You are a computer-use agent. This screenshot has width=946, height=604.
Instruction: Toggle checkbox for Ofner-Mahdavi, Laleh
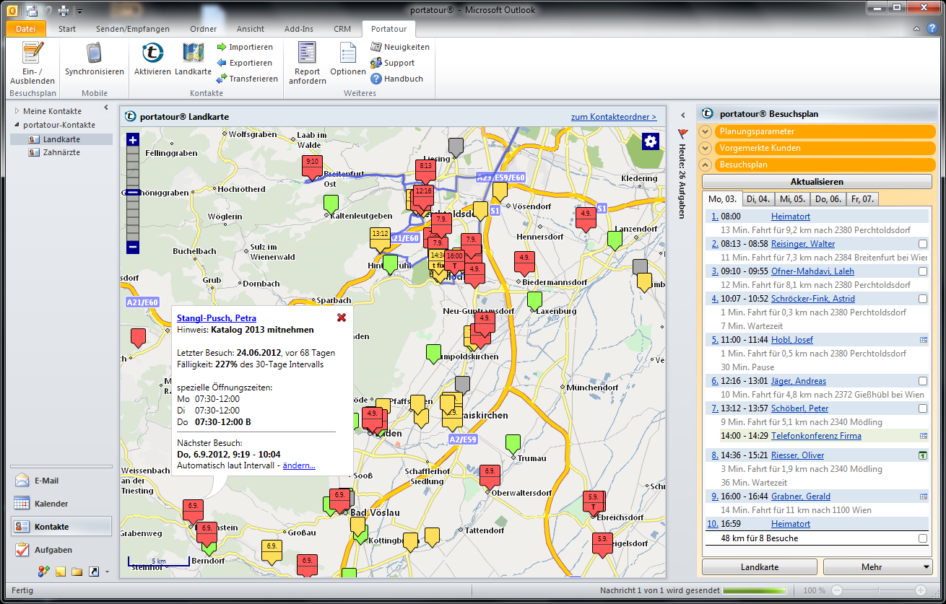(923, 271)
